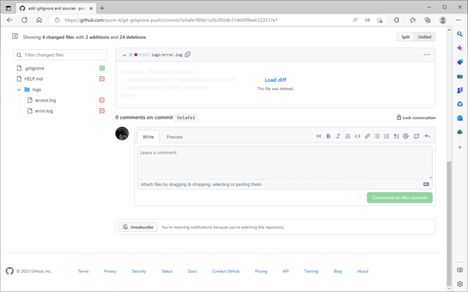
Task: Apply bold formatting in comment toolbar
Action: [328, 136]
